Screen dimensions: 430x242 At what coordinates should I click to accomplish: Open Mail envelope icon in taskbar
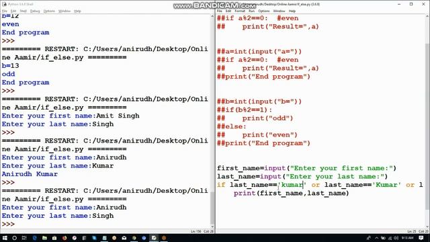(x=124, y=238)
